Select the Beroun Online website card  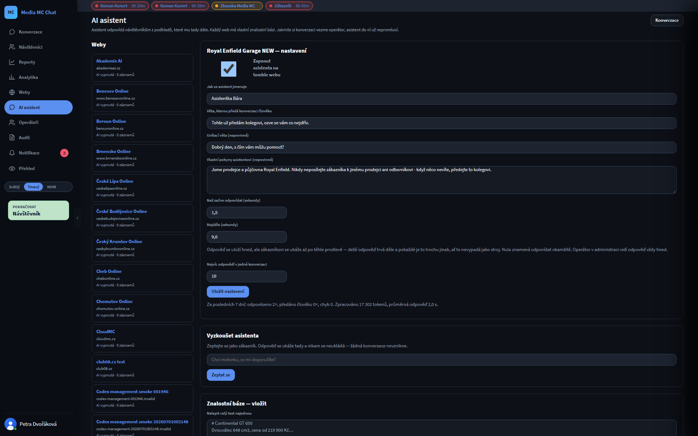143,128
